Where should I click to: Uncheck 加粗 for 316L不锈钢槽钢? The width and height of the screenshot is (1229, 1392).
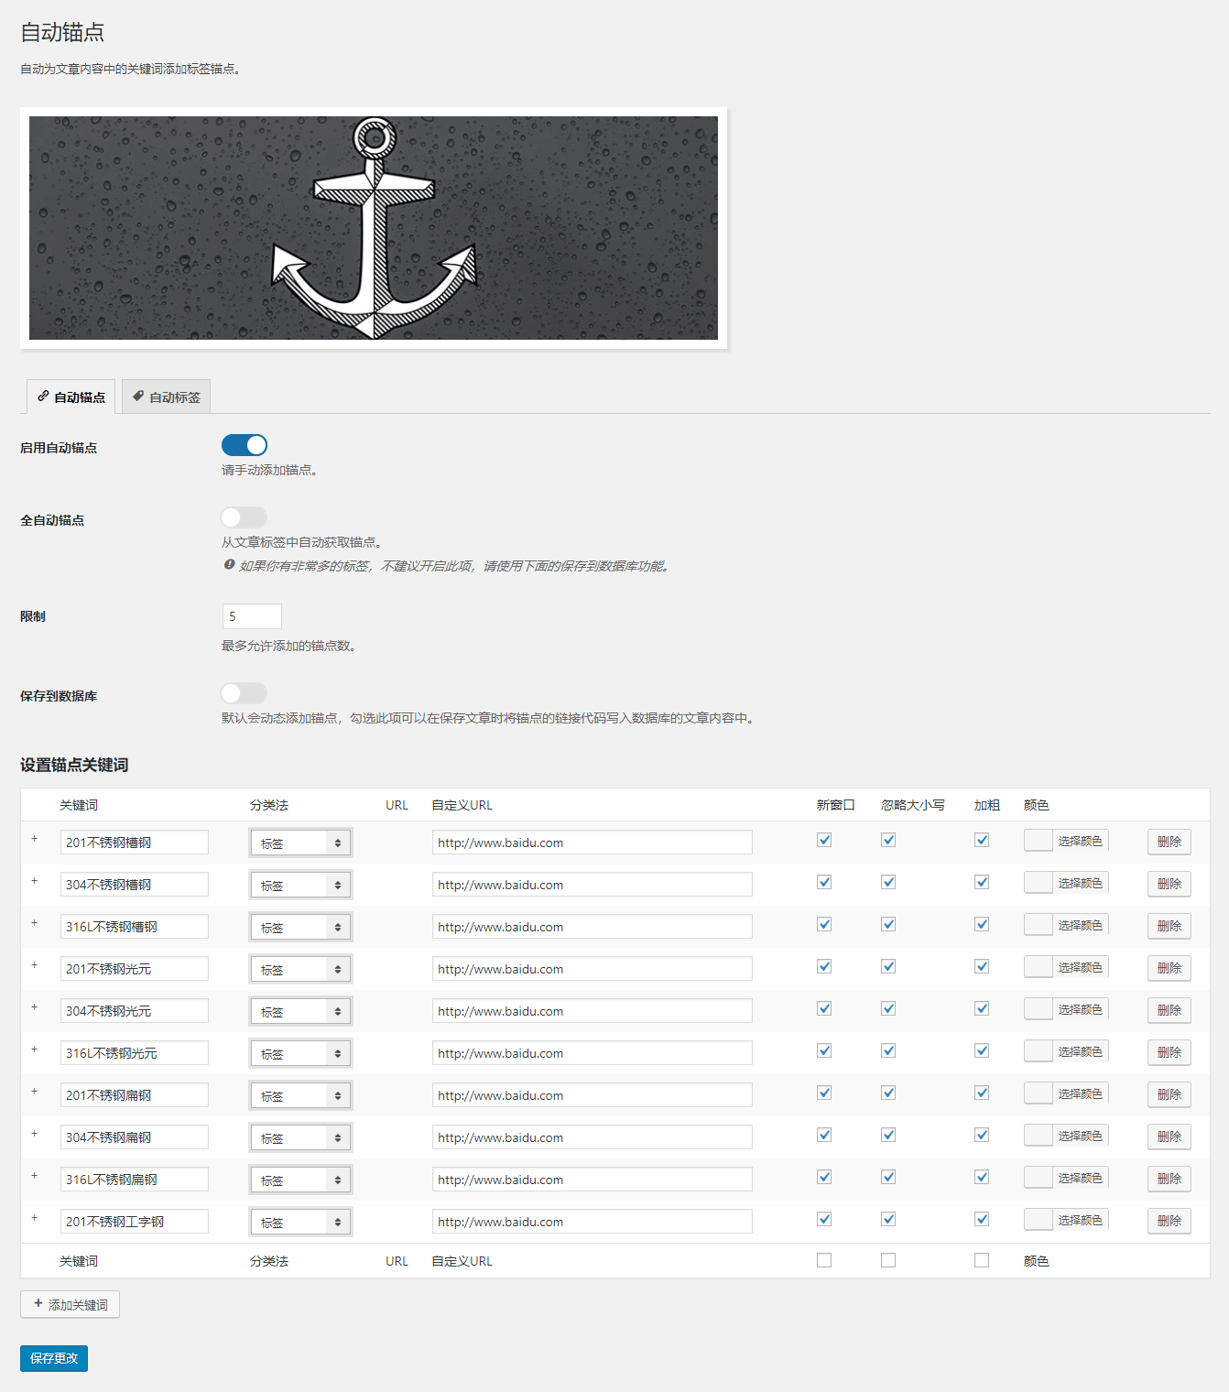pyautogui.click(x=982, y=924)
